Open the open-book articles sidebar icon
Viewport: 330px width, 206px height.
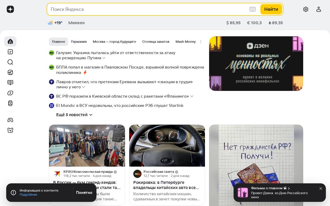pyautogui.click(x=10, y=83)
